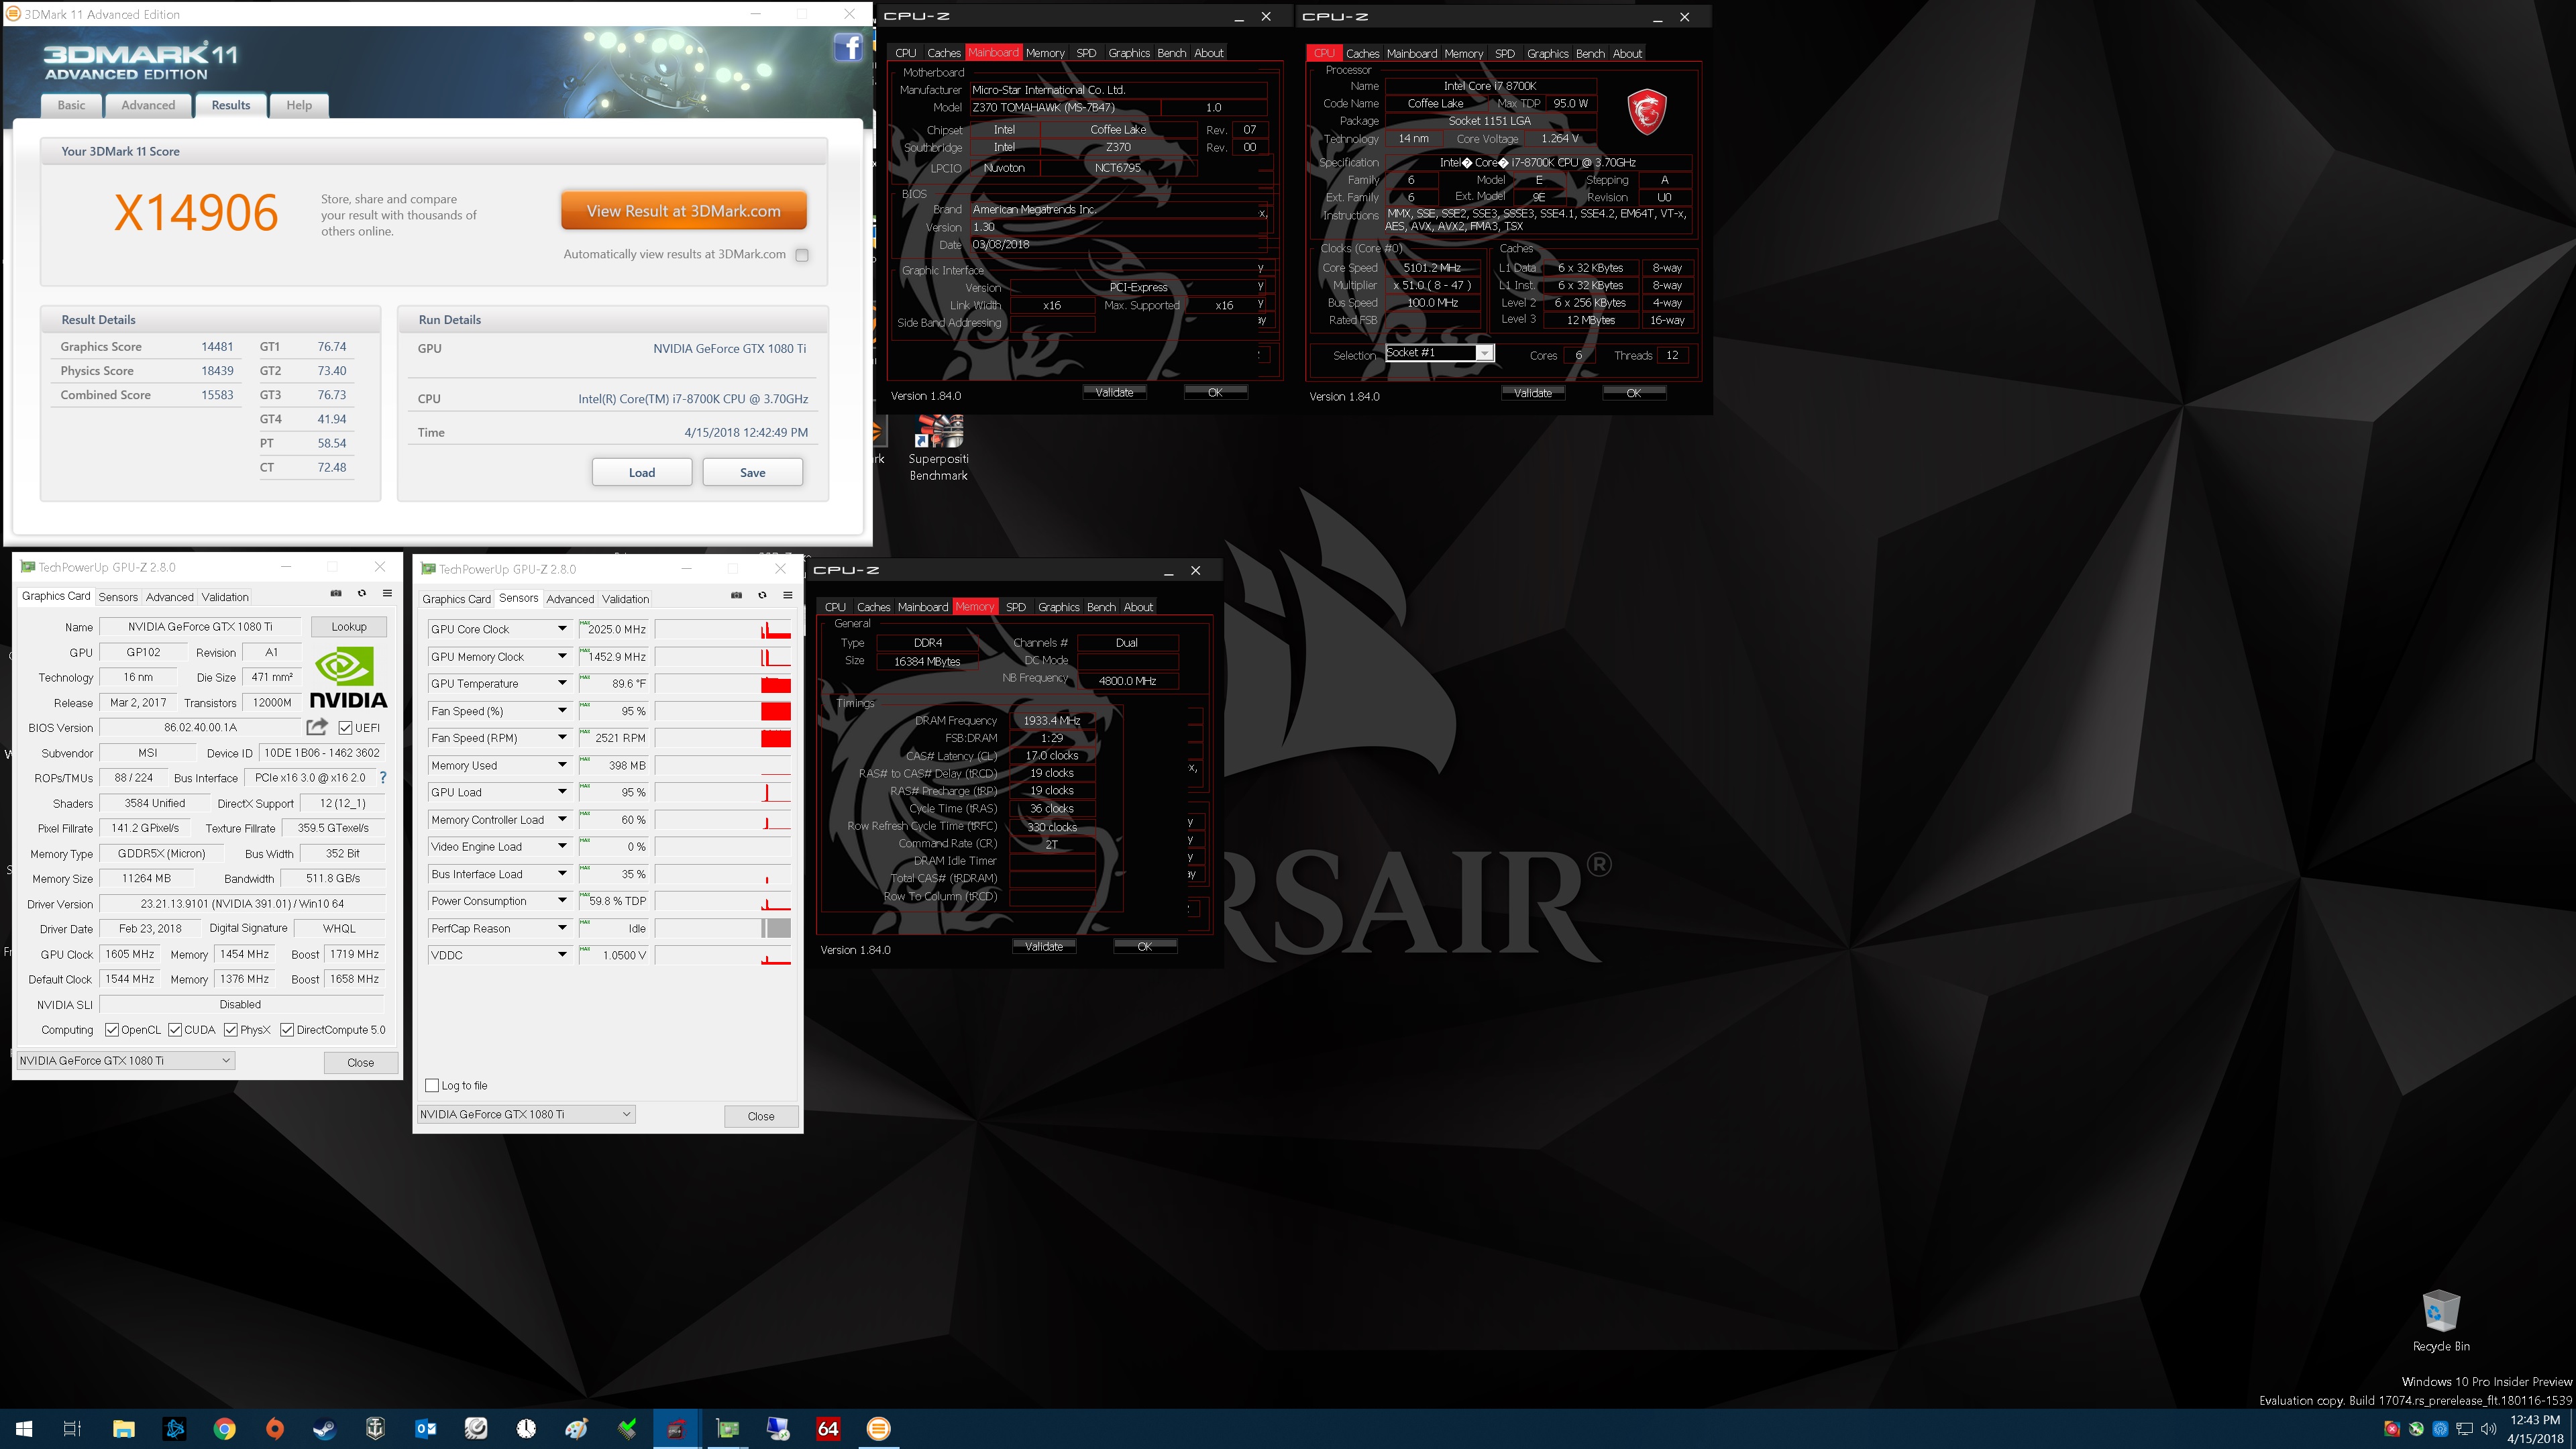Click the orange 3DMark 11 taskbar icon

878,1428
